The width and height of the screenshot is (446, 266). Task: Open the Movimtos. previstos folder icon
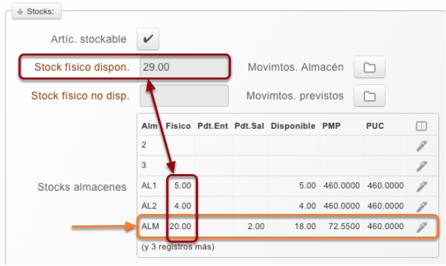(369, 96)
